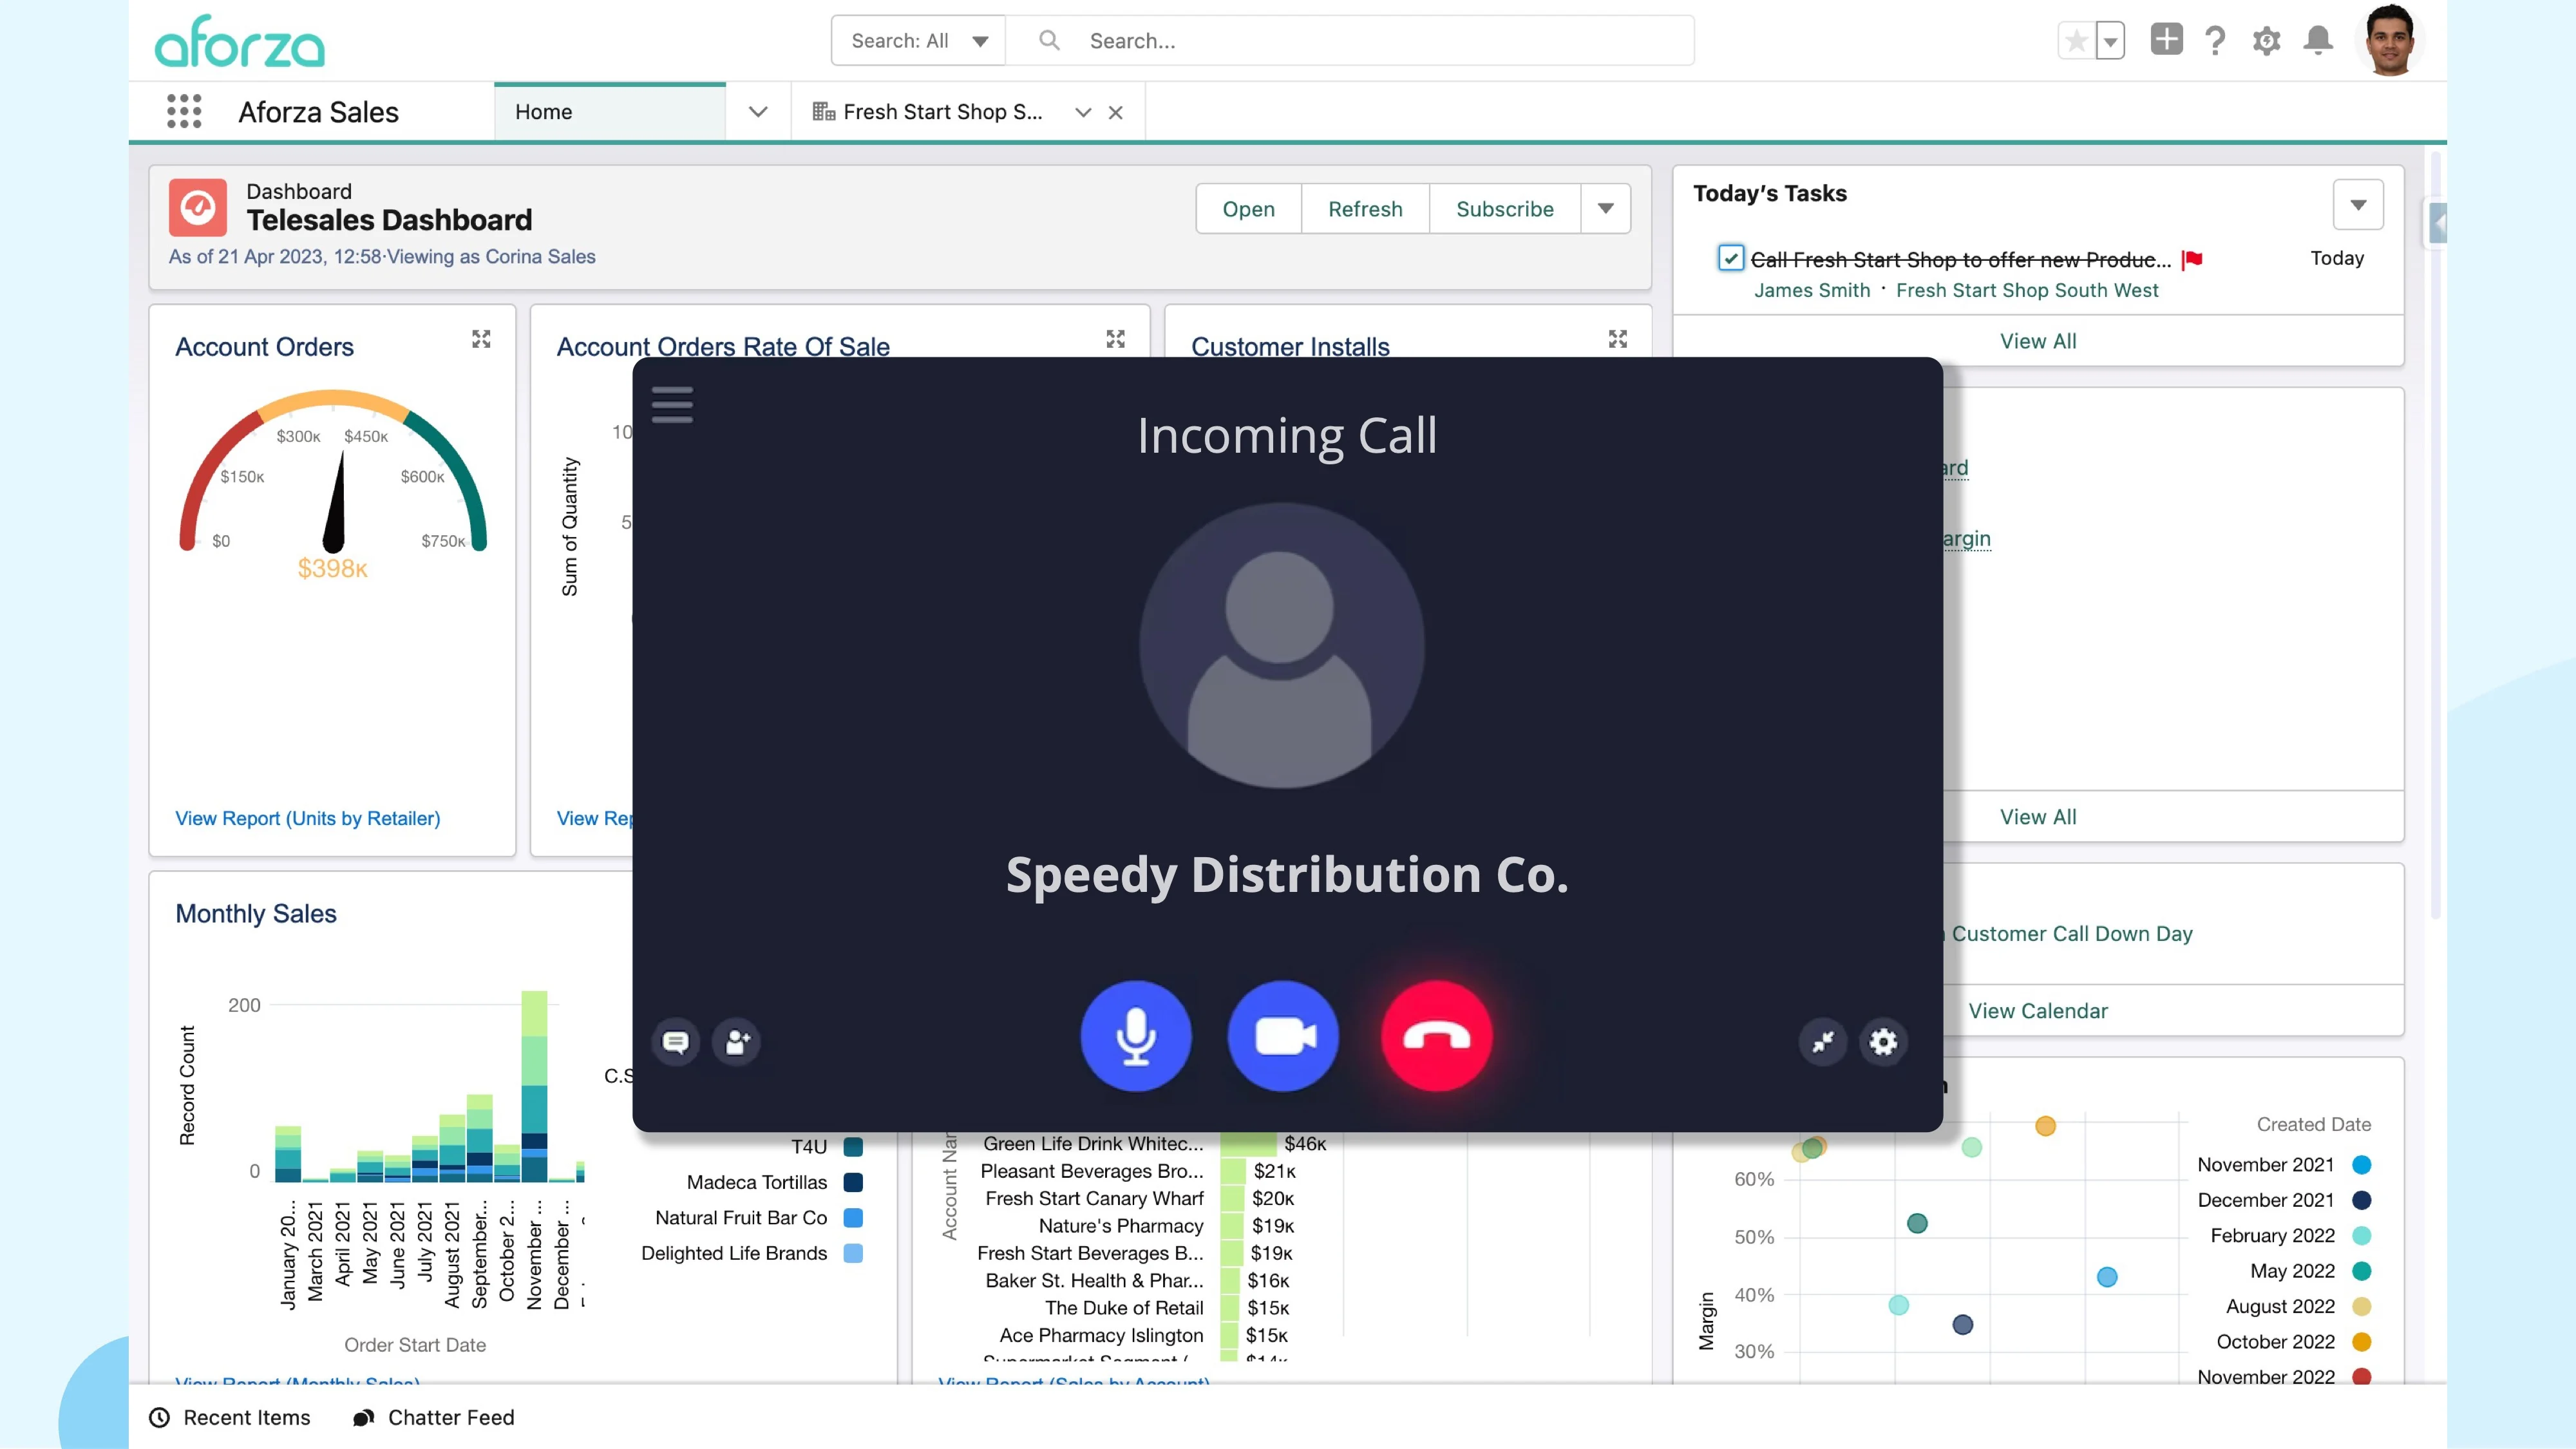Collapse the right sidebar panel handle
2576x1449 pixels.
coord(2437,223)
